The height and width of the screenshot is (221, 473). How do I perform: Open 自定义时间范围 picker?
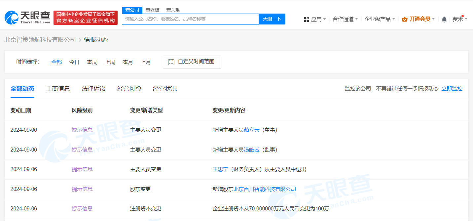[192, 62]
